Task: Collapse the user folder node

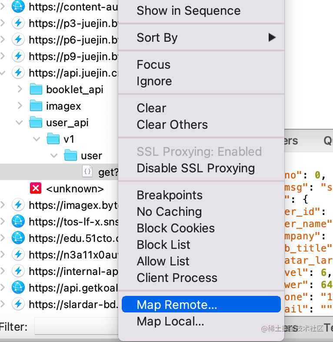Action: click(x=53, y=155)
